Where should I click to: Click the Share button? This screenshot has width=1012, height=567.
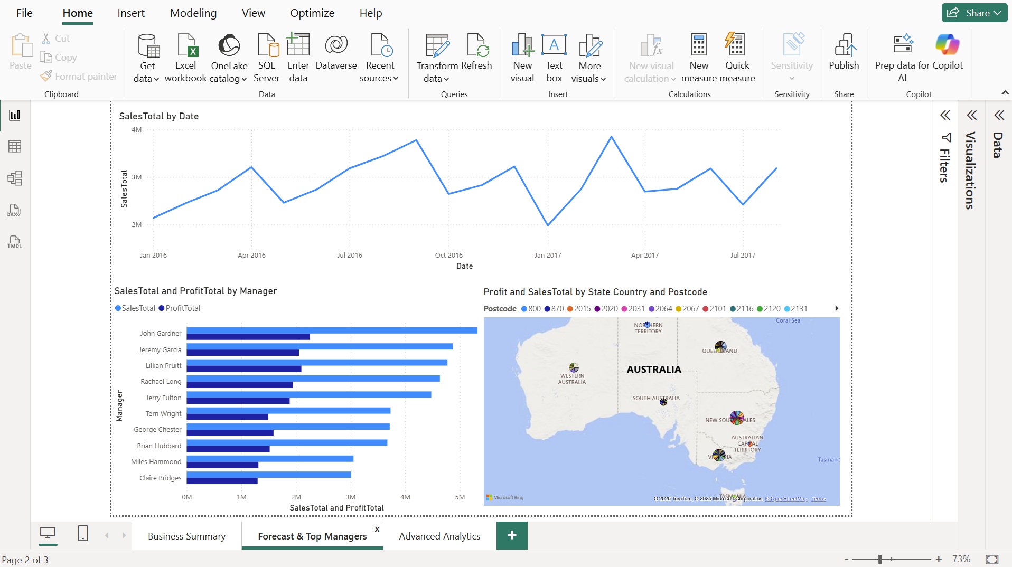(x=973, y=12)
